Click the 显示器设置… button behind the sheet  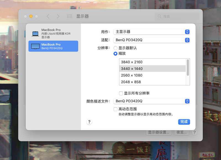159,133
